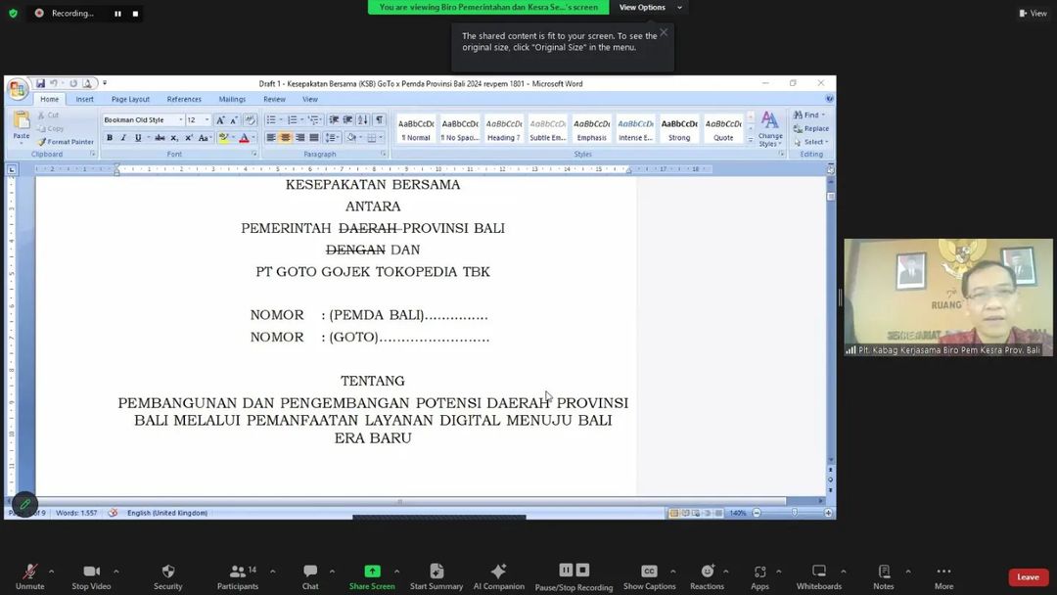Screen dimensions: 1057x595
Task: Expand video options arrow beside Stop Video
Action: 115,572
